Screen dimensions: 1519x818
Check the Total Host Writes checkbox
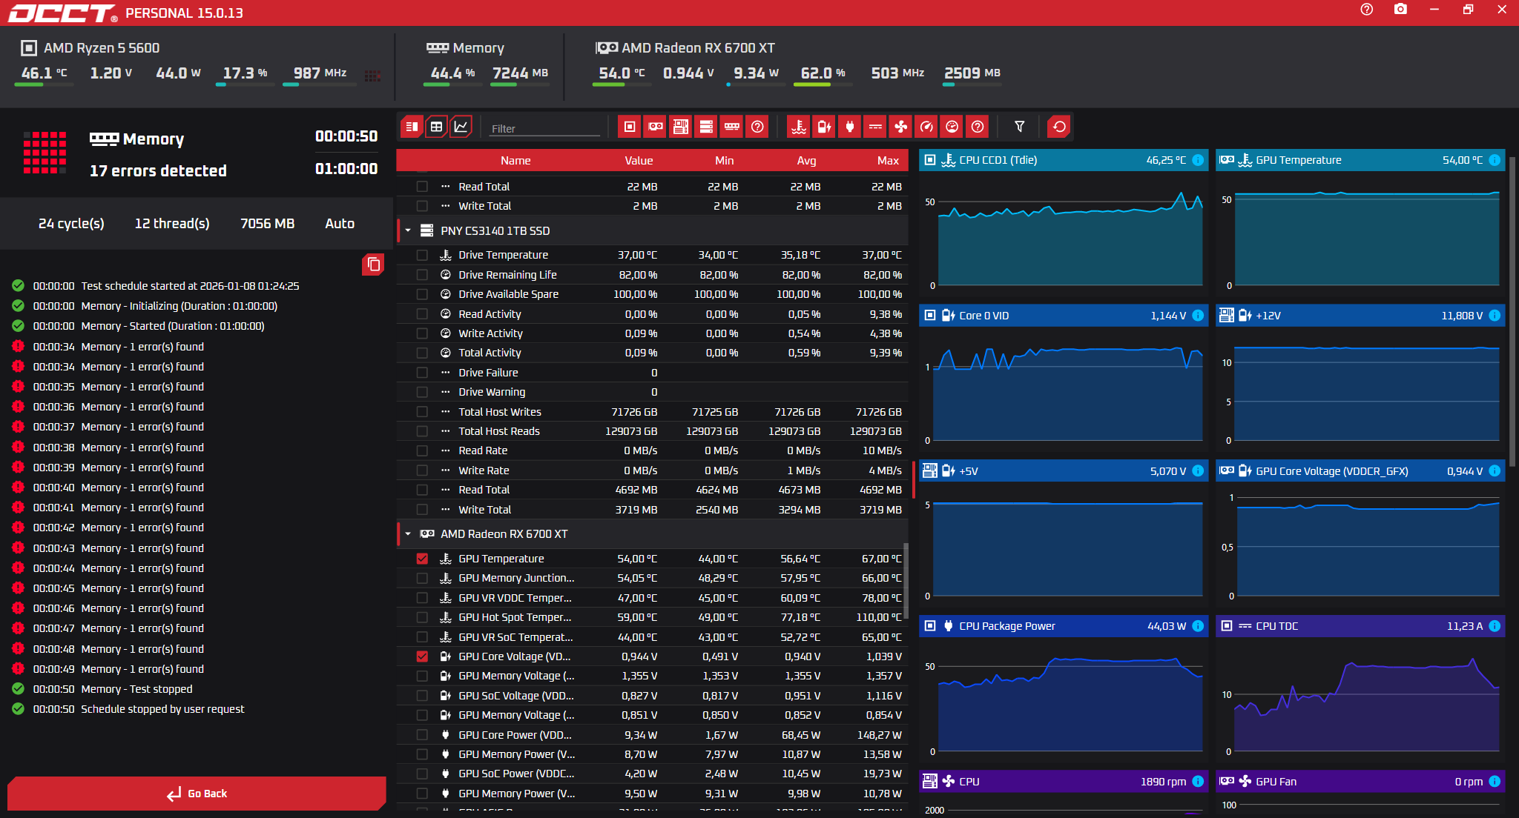click(422, 412)
